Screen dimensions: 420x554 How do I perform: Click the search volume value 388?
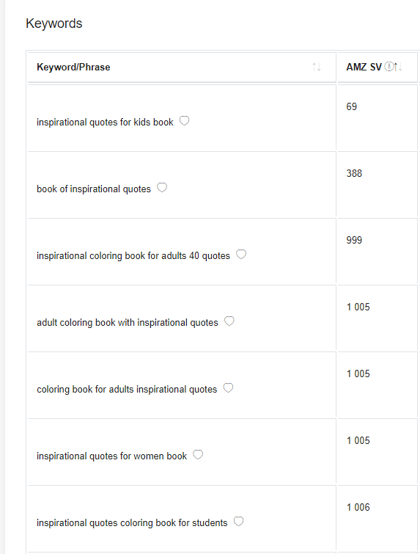[x=354, y=173]
